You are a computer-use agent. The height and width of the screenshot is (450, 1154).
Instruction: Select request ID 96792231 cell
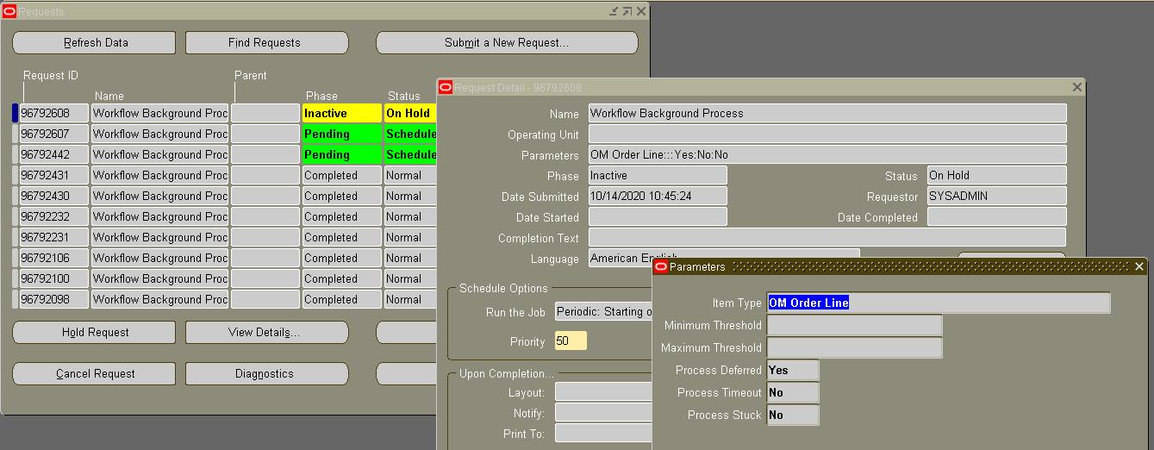click(54, 237)
